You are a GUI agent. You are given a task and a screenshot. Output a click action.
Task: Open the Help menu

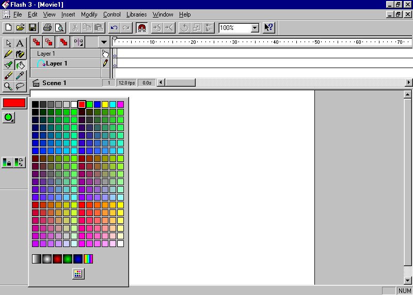pyautogui.click(x=185, y=14)
